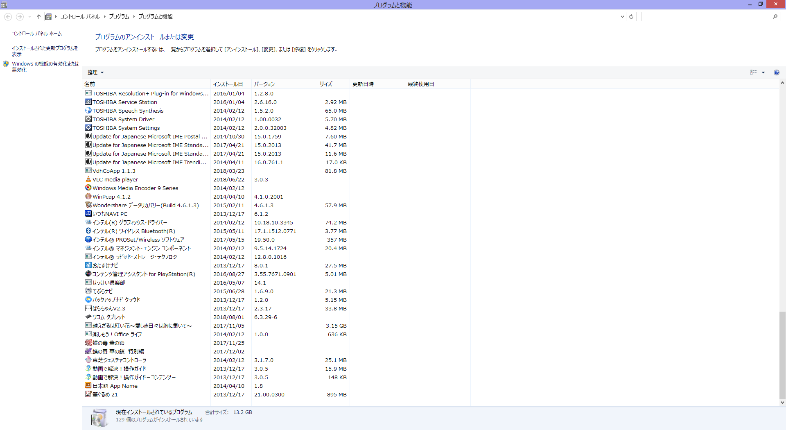Viewport: 786px width, 430px height.
Task: Select the TOSHIBA Speech Synthesis icon
Action: point(88,111)
